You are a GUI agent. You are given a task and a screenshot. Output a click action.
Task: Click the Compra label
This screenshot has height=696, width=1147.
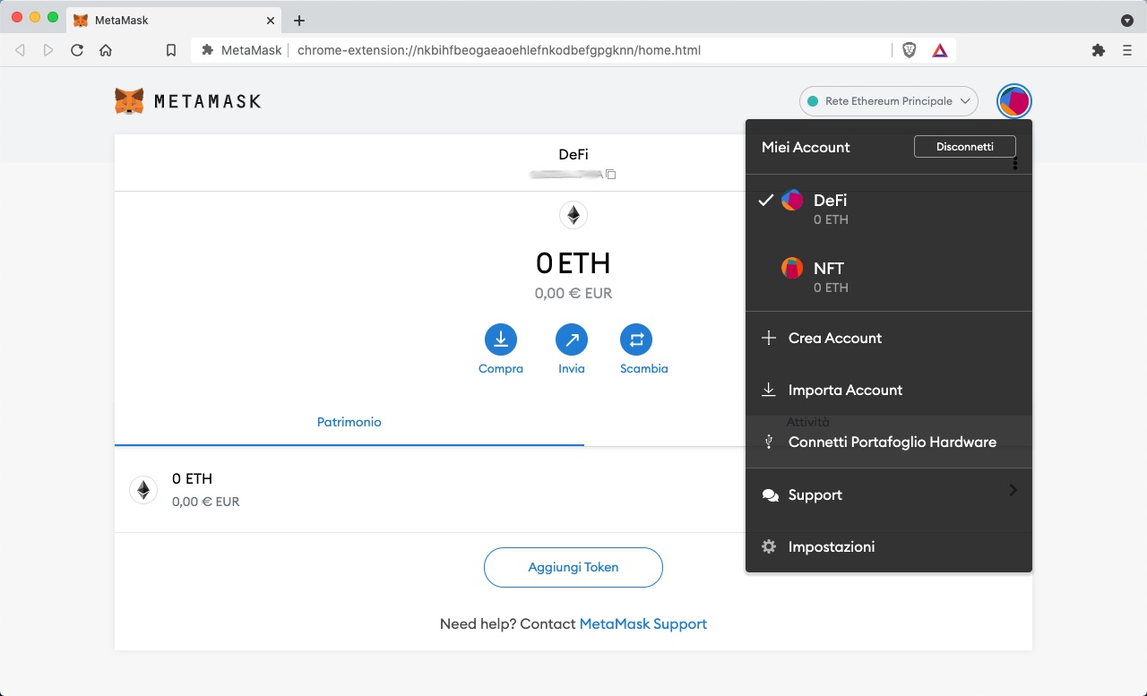501,369
